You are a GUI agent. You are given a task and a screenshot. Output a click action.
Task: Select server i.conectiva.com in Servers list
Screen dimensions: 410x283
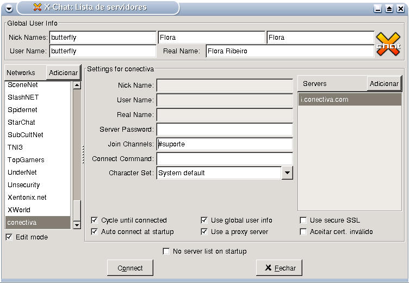(350, 100)
